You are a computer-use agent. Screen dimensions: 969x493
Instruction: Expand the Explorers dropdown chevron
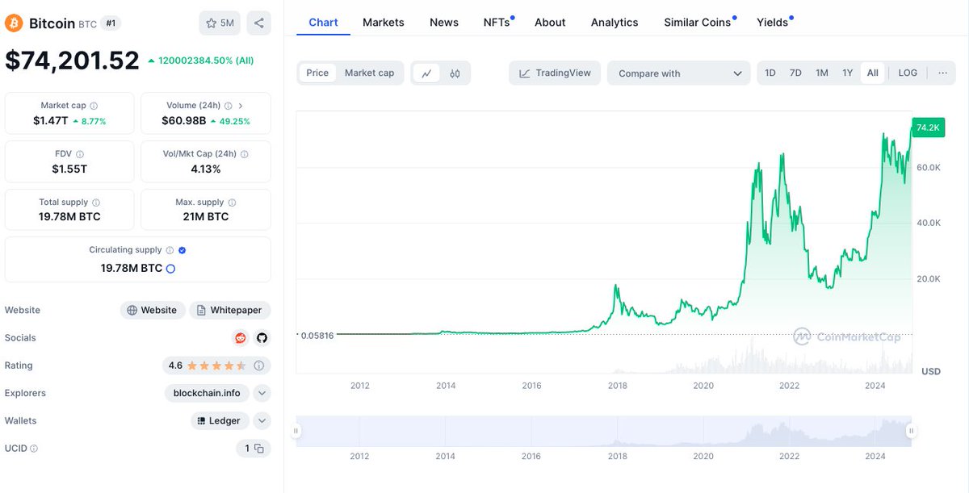(262, 394)
